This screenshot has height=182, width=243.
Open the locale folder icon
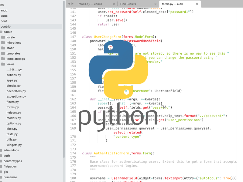click(3, 37)
